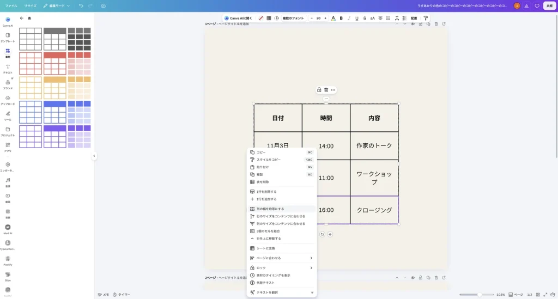Viewport: 558px width, 299px height.
Task: Click the 共有 (Share) button
Action: (549, 5)
